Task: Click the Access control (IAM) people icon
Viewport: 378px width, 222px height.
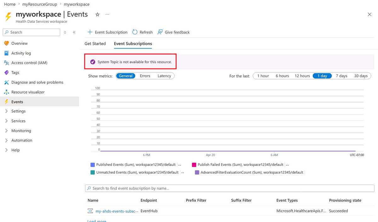Action: [x=6, y=63]
